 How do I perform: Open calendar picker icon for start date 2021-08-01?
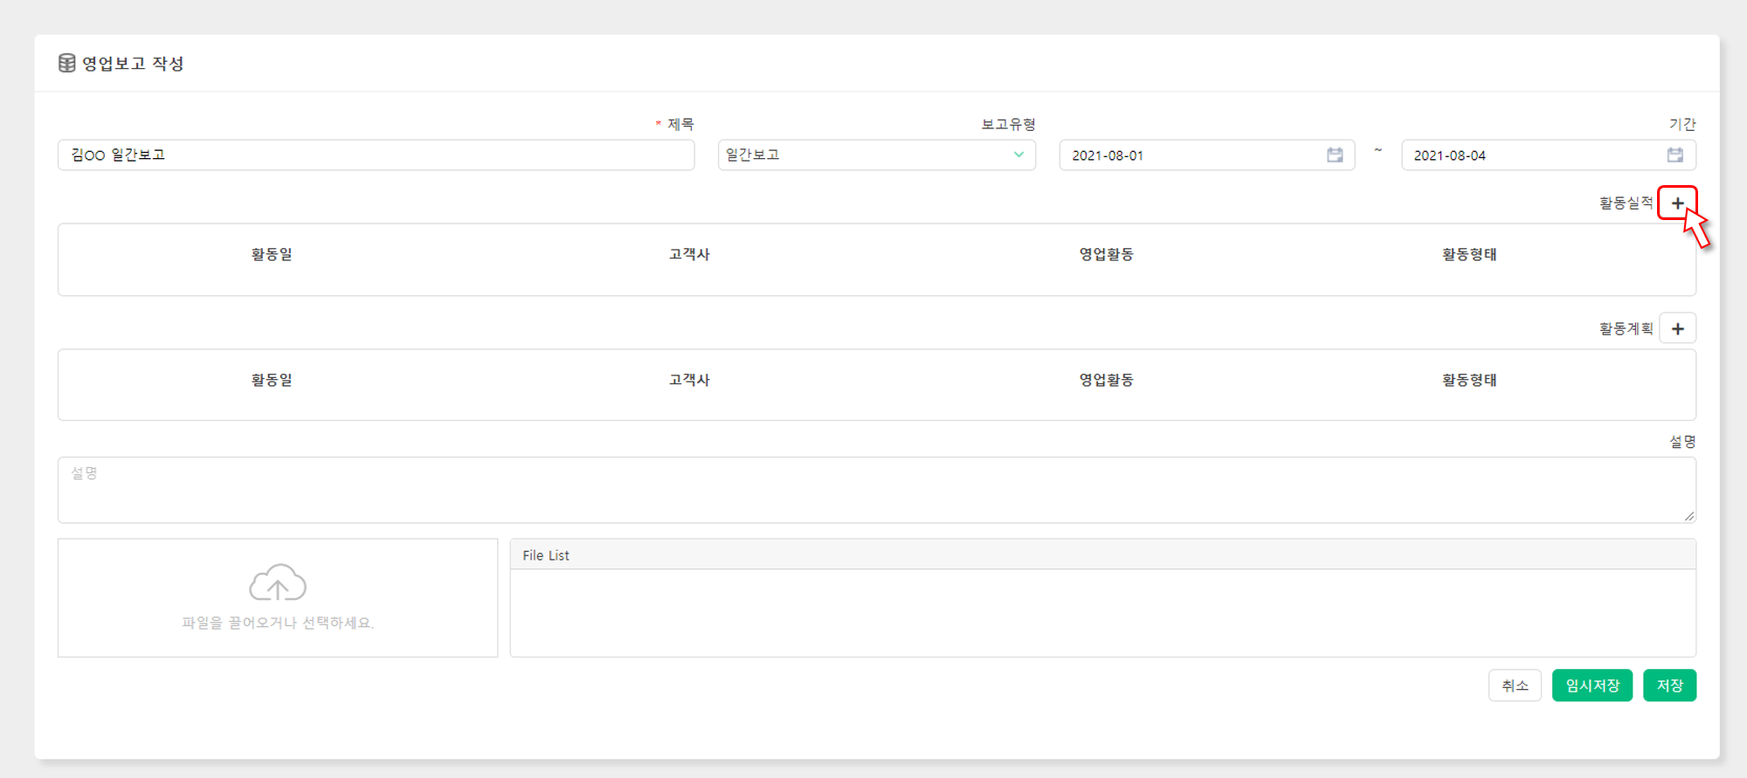1335,155
